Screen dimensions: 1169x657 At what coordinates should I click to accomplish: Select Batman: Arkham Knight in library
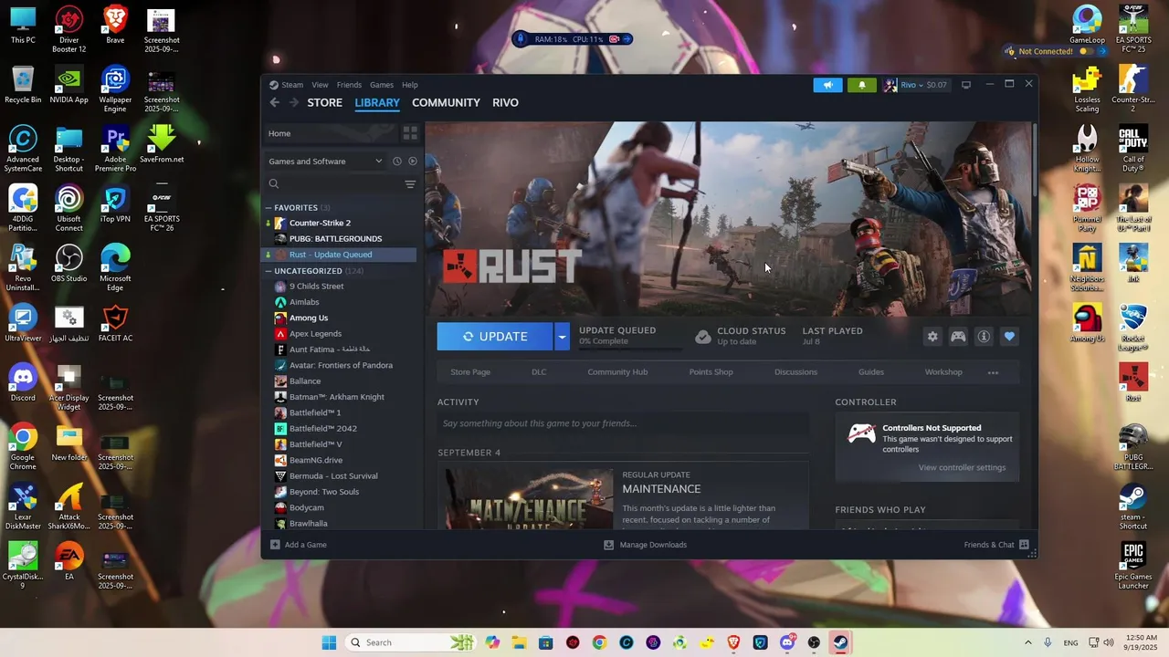coord(336,397)
